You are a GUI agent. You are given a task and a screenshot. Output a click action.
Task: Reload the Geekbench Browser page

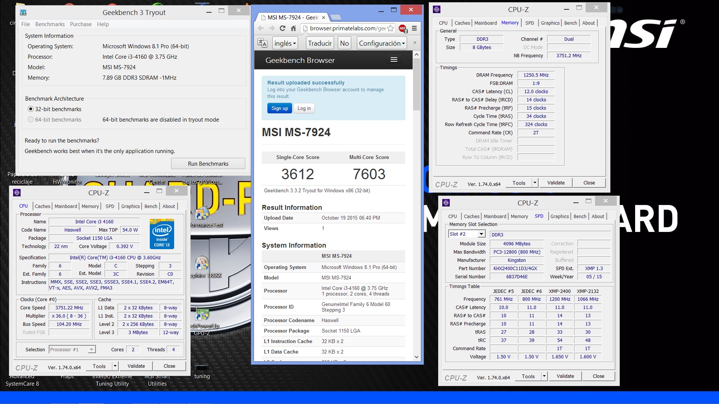click(x=282, y=28)
